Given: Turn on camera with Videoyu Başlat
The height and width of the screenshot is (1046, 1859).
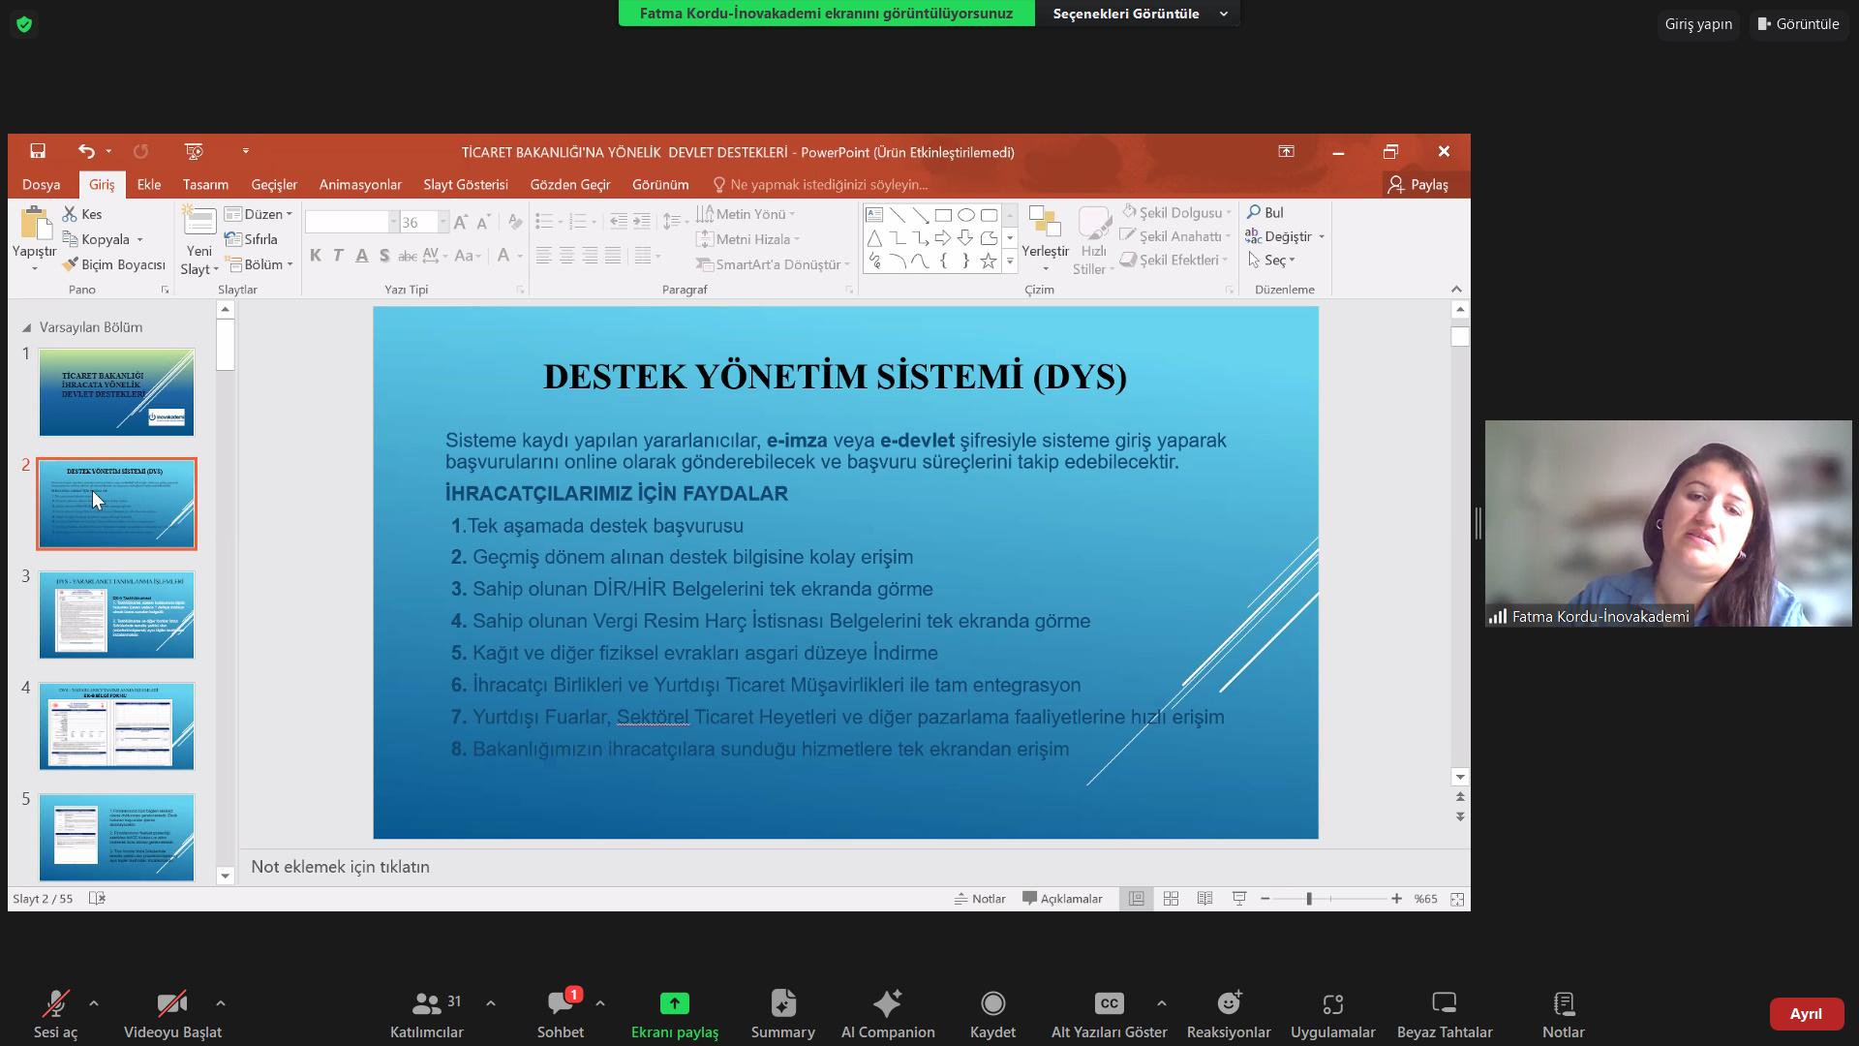Looking at the screenshot, I should point(171,1003).
